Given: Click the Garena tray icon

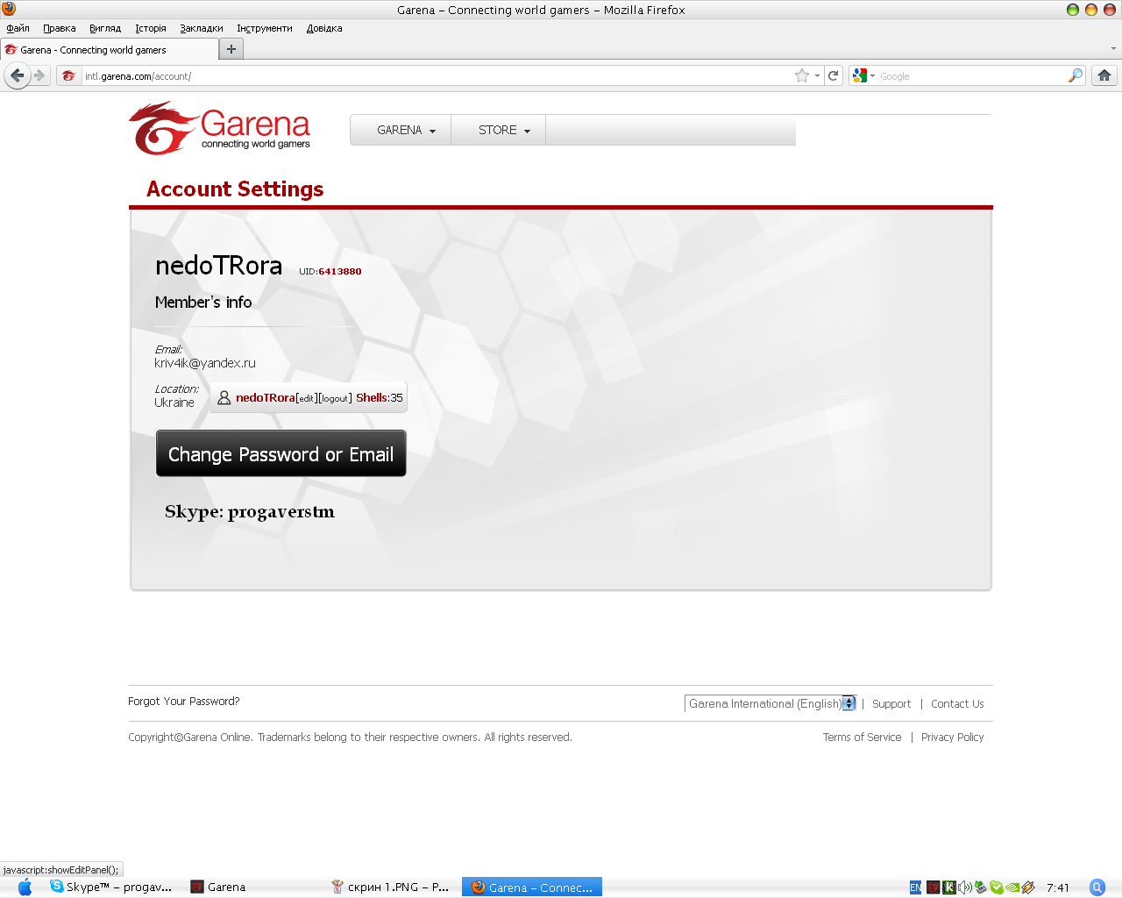Looking at the screenshot, I should tap(933, 887).
